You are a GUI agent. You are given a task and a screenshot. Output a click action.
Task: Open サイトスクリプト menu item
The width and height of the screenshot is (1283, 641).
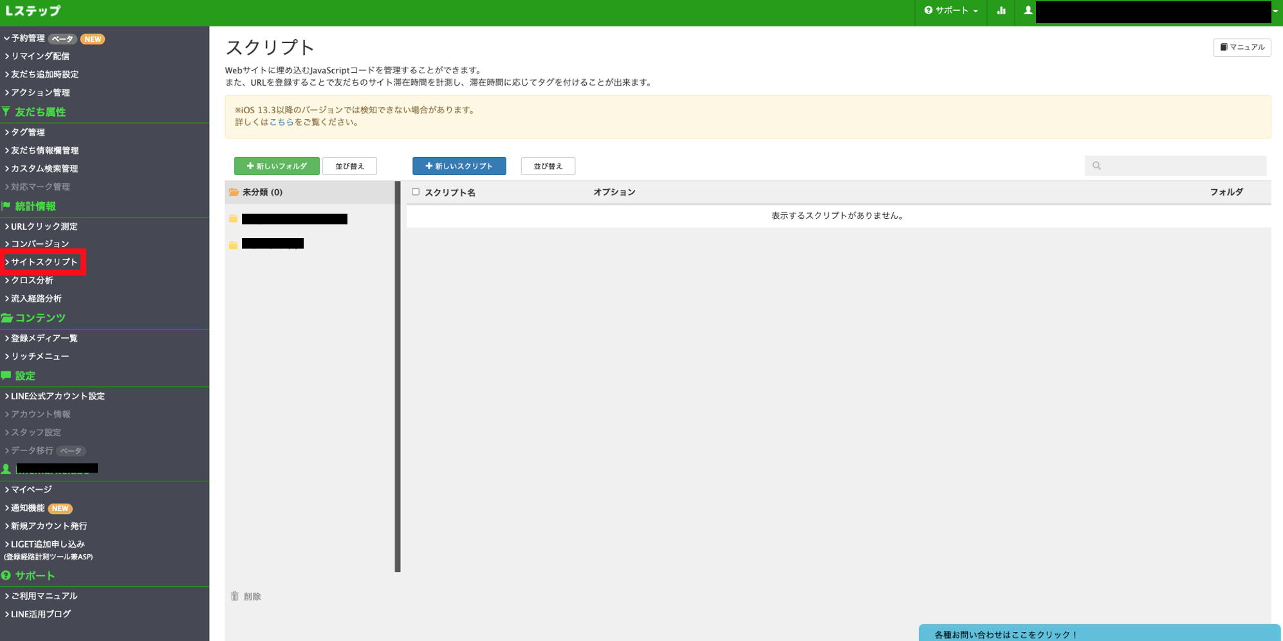[x=41, y=263]
